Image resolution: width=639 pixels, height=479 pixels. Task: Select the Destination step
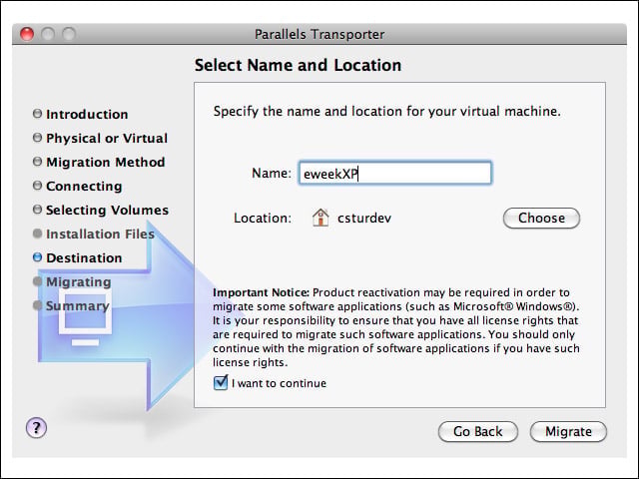(84, 257)
